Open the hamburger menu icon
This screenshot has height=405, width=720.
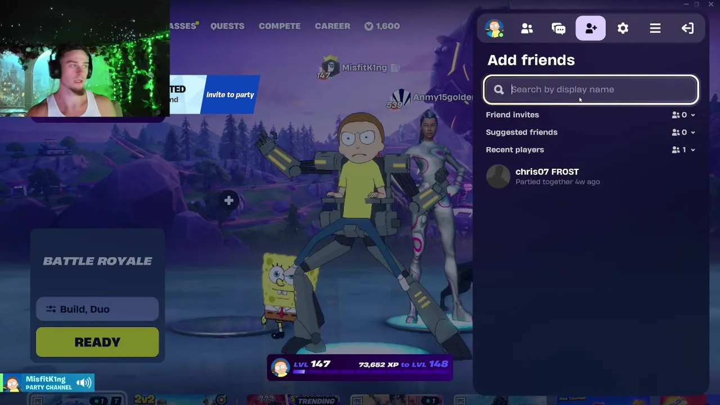click(x=655, y=28)
